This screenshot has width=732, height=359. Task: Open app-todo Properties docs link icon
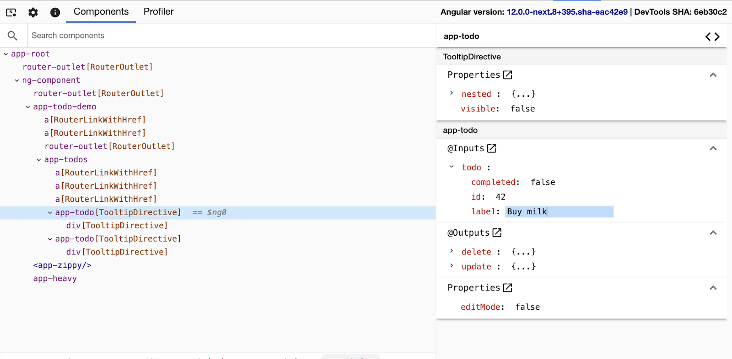click(x=507, y=288)
